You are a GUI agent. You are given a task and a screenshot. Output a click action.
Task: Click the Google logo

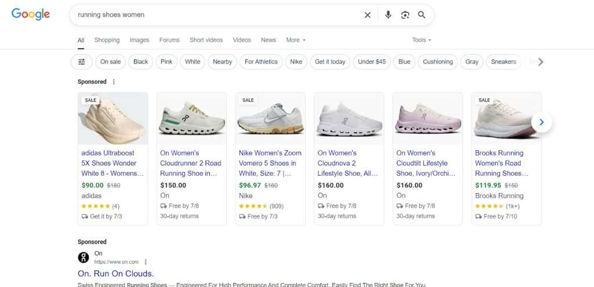click(x=31, y=14)
